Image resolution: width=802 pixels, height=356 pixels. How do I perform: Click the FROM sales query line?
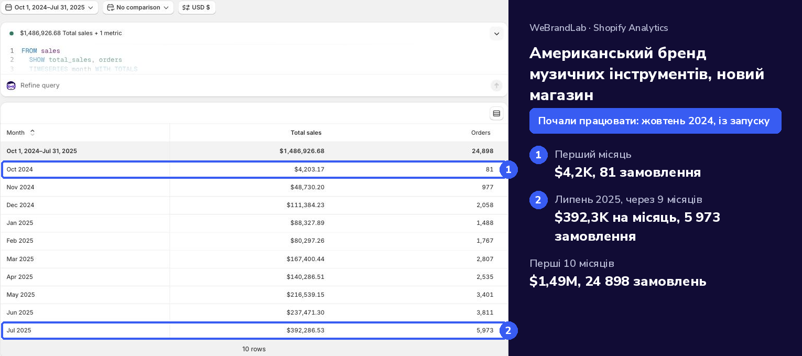click(41, 51)
